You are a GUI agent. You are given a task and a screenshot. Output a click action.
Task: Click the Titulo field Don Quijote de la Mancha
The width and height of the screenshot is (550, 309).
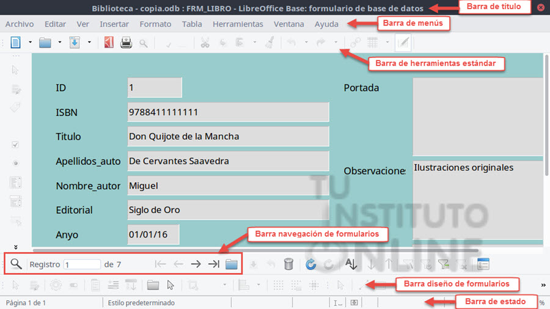[228, 136]
